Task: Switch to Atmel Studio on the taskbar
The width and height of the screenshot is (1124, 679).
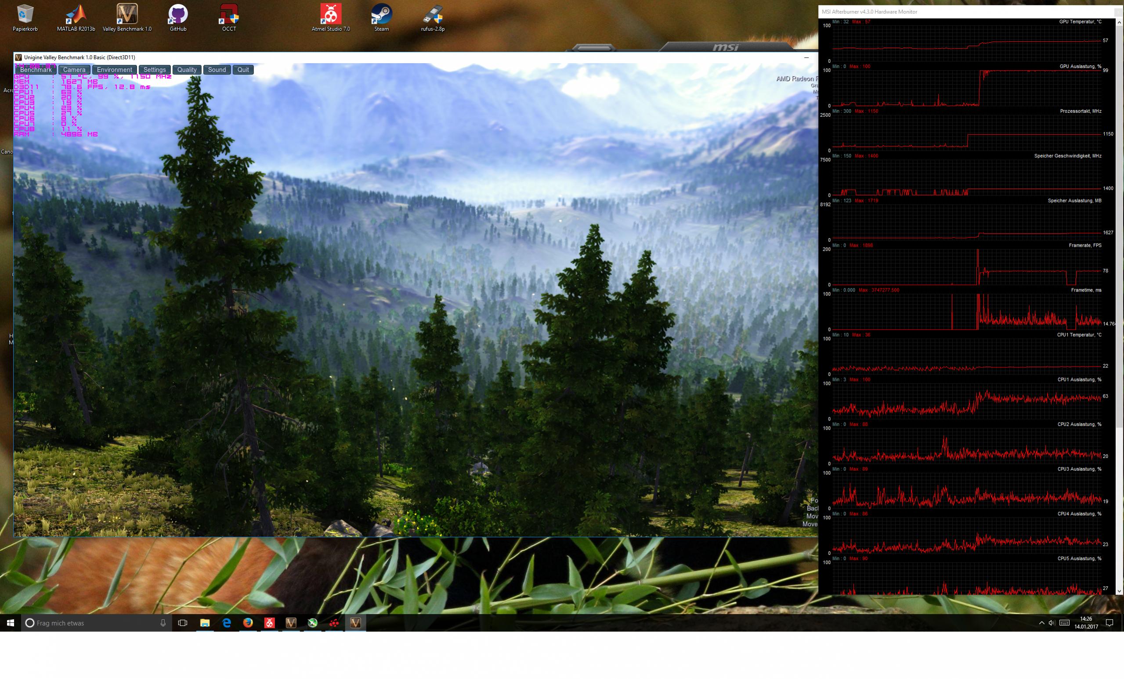Action: 269,622
